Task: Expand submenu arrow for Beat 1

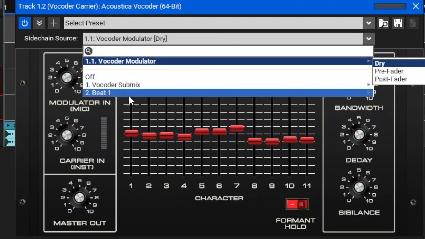Action: click(369, 93)
